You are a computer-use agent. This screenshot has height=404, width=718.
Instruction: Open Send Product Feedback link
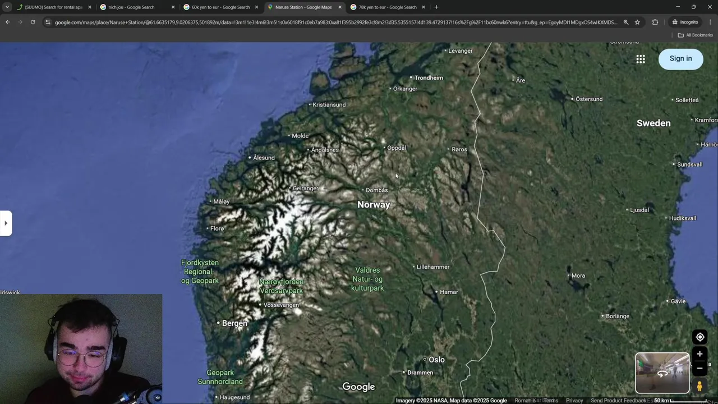pos(618,401)
